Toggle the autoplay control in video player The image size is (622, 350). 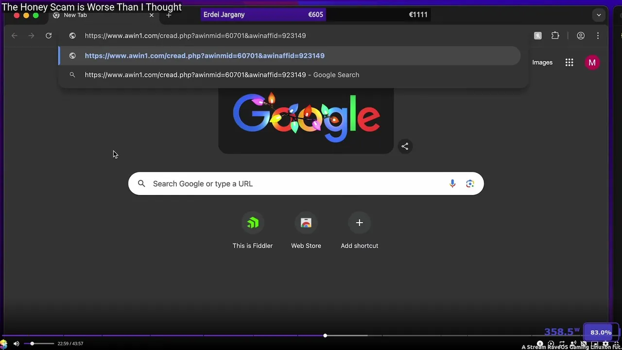click(551, 344)
